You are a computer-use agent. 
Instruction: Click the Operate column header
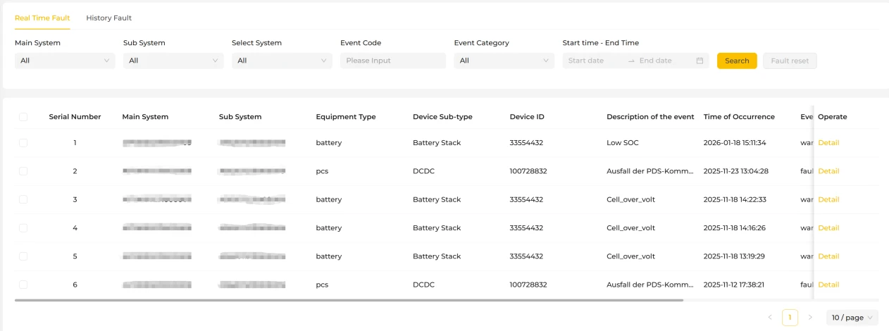[832, 117]
